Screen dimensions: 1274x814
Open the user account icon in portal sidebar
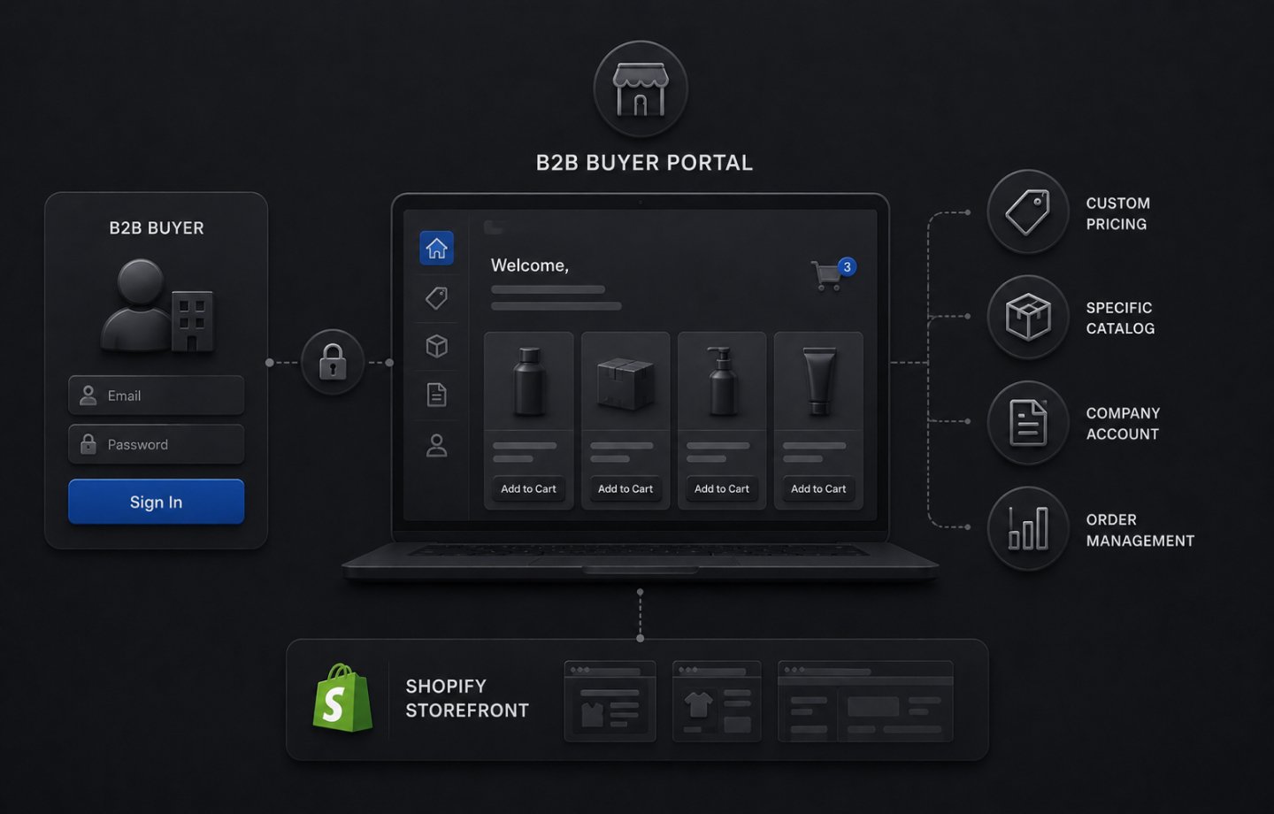(436, 445)
